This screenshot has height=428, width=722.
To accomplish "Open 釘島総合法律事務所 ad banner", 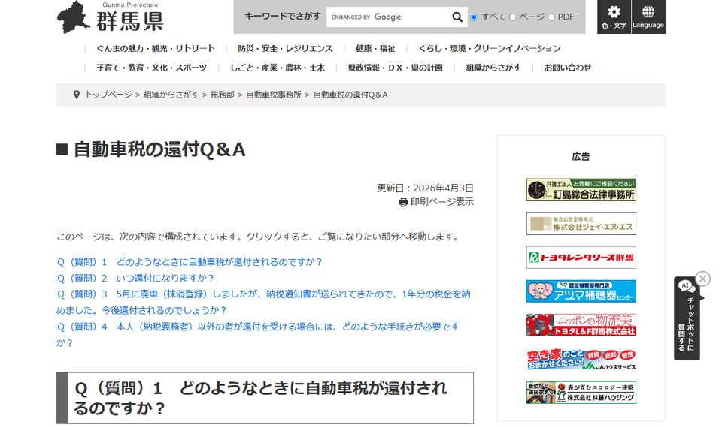I will (x=581, y=190).
